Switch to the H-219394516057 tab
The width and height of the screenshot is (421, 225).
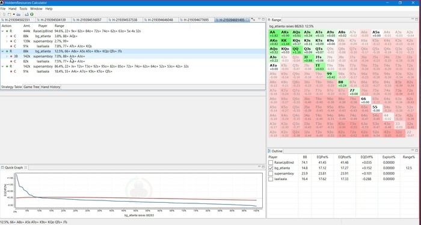pos(89,20)
